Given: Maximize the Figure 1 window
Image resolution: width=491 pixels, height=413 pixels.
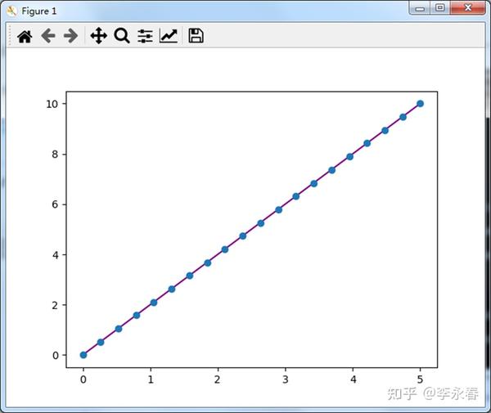Looking at the screenshot, I should [x=440, y=8].
